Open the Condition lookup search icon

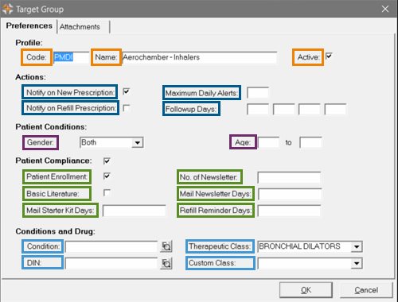click(x=166, y=246)
